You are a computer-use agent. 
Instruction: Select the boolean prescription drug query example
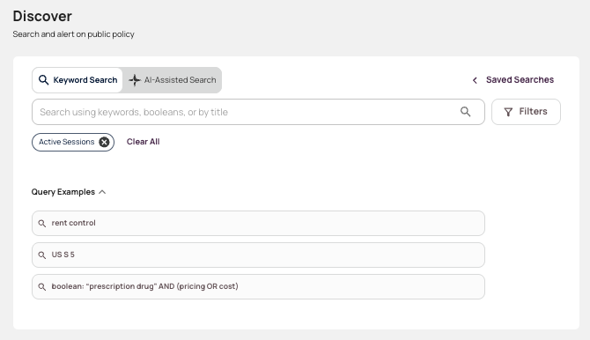point(258,286)
